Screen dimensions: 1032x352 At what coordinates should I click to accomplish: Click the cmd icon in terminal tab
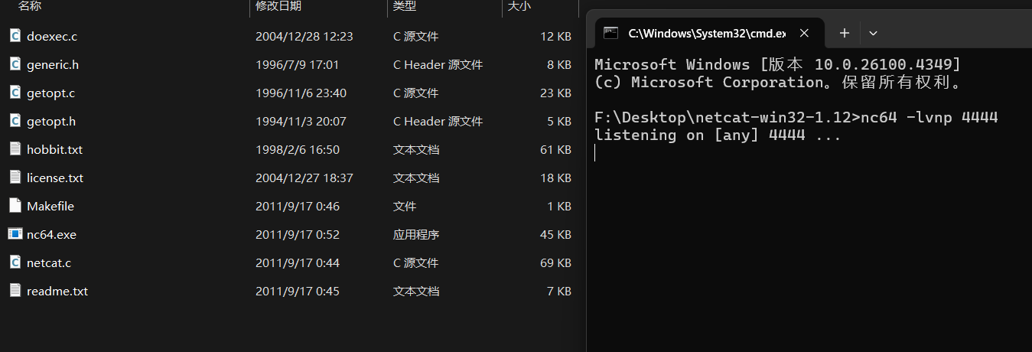610,33
